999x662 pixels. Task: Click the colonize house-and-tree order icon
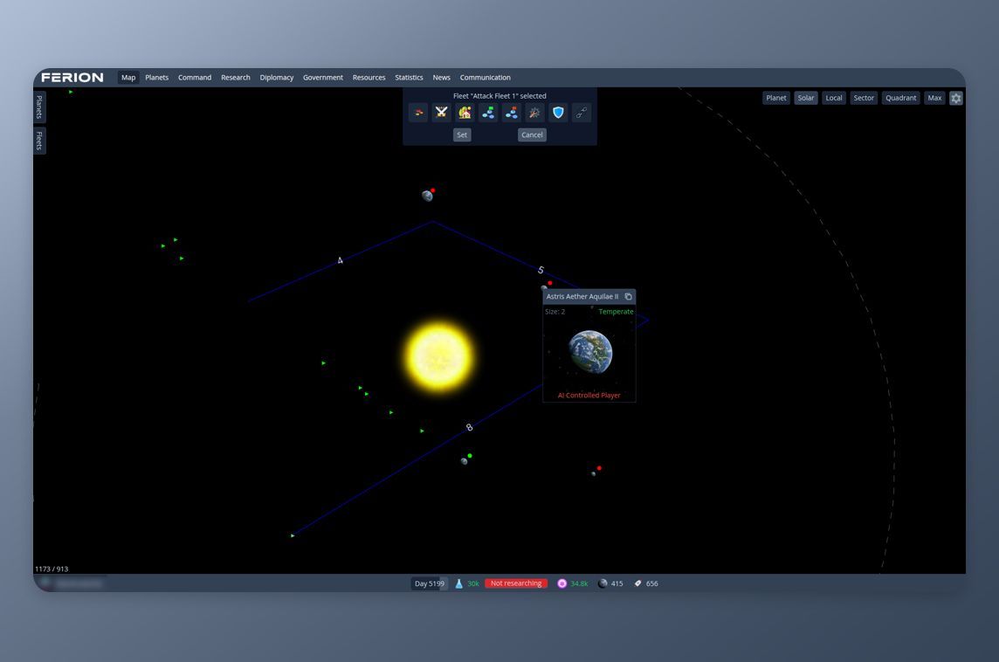pos(465,113)
